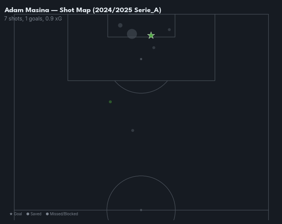Click the shot dot just below the goal star
Screen dimensions: 282x224
pos(154,48)
